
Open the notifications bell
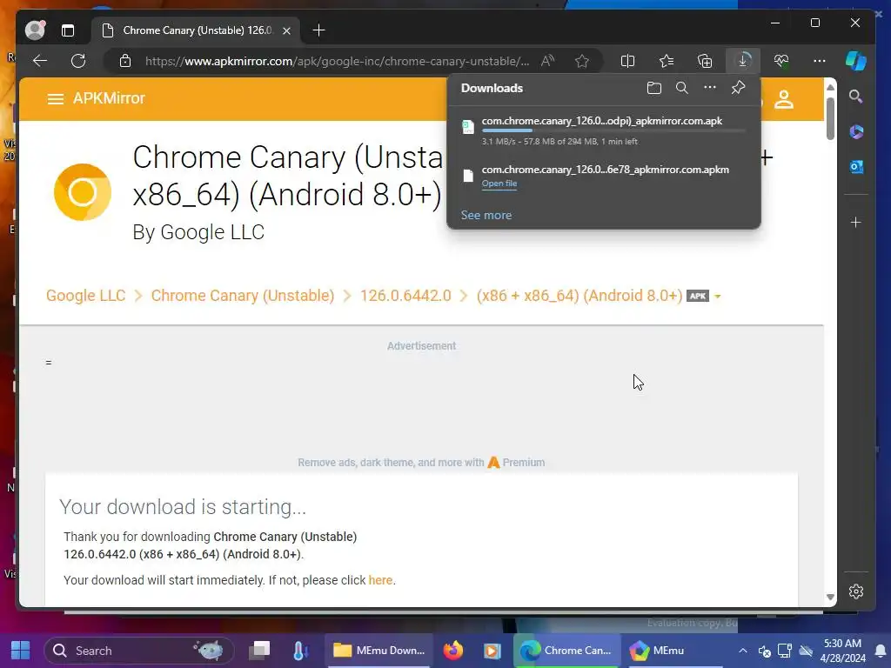pos(881,651)
